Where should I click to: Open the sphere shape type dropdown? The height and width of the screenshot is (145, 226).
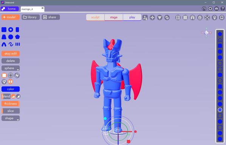pos(11,68)
